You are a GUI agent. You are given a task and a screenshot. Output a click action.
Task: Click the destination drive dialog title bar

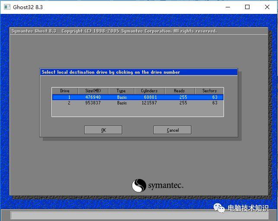tap(139, 72)
